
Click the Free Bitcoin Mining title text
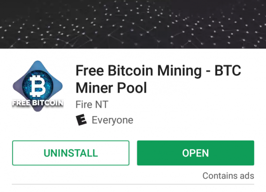point(138,71)
